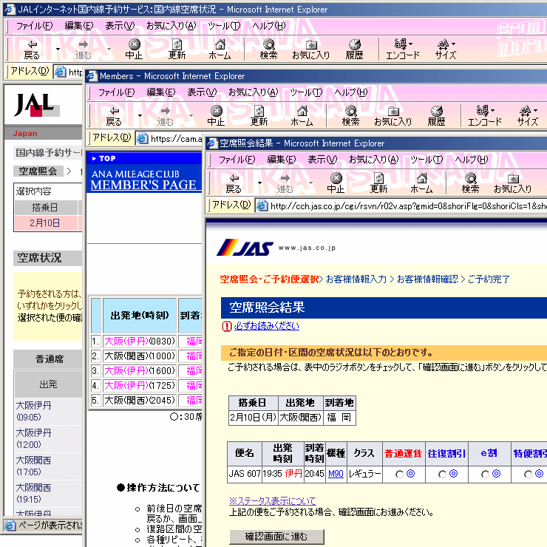Click the Refresh (更新) icon in the JAS window

378,183
